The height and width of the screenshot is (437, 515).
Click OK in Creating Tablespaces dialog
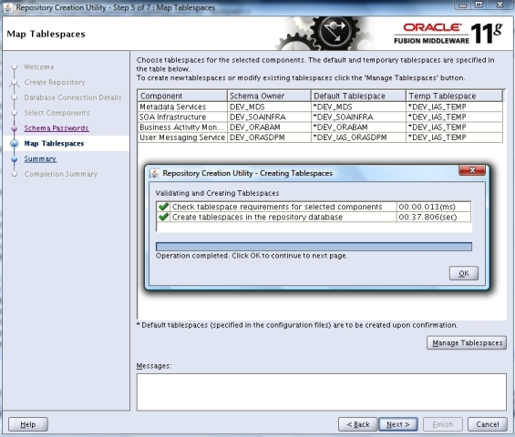(463, 273)
